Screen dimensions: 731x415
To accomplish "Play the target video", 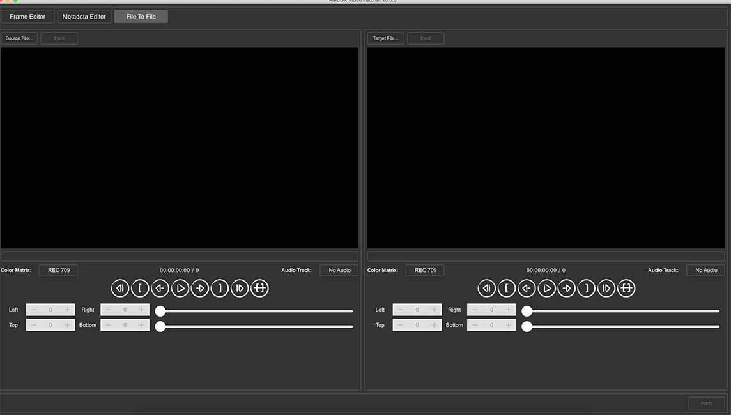I will 547,289.
